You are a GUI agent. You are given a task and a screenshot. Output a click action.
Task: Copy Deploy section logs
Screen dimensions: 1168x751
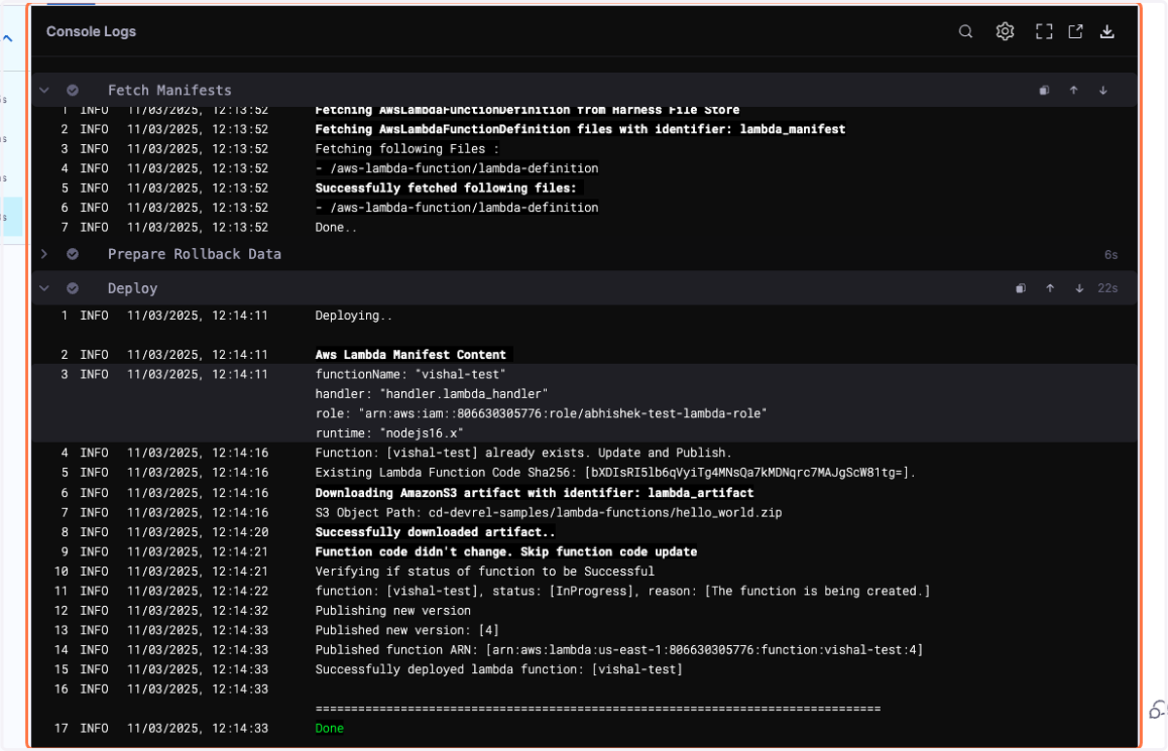[x=1020, y=288]
